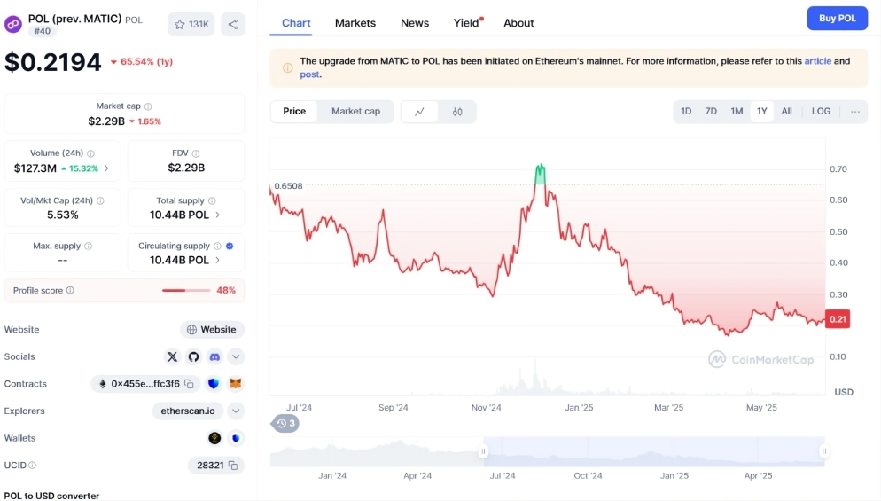Select the Price chart toggle
Image resolution: width=881 pixels, height=501 pixels.
point(294,112)
